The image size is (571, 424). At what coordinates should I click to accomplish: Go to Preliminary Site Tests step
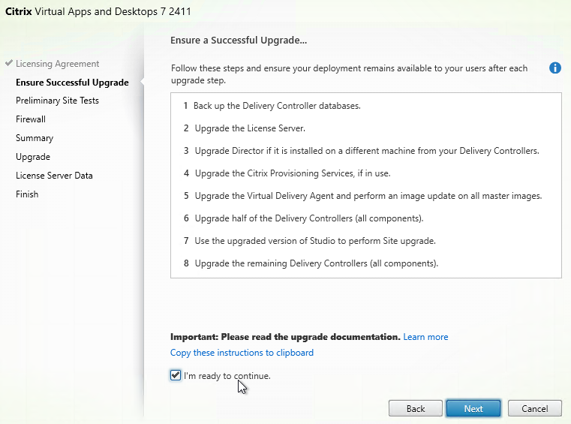pos(57,101)
